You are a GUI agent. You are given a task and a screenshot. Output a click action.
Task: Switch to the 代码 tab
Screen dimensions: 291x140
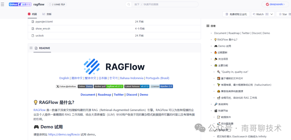(x=32, y=14)
